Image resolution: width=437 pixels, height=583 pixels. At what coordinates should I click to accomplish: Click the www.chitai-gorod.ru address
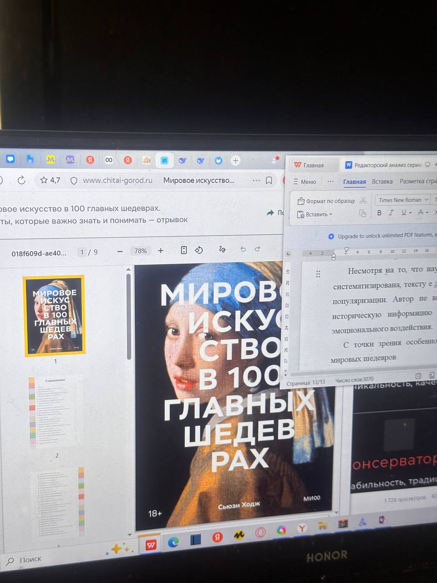(x=117, y=180)
